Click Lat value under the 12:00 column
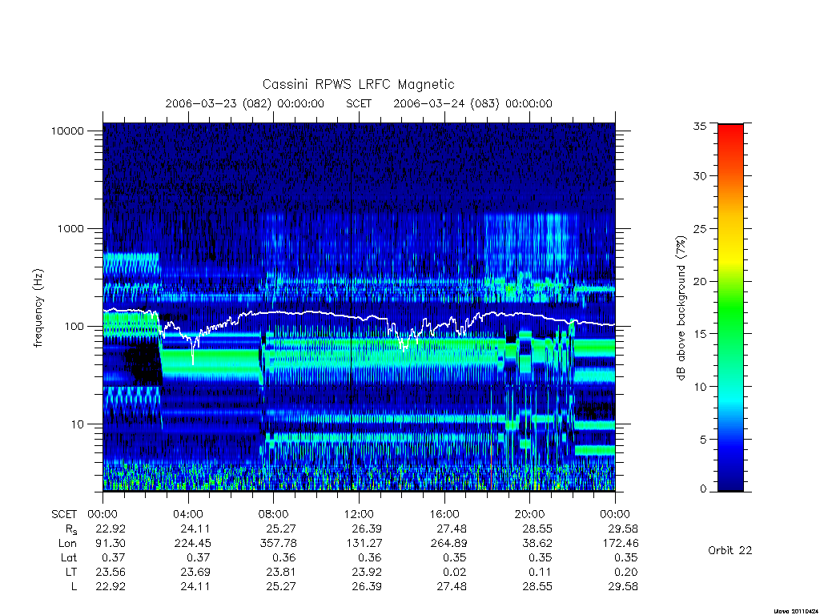The height and width of the screenshot is (615, 820). coord(370,558)
